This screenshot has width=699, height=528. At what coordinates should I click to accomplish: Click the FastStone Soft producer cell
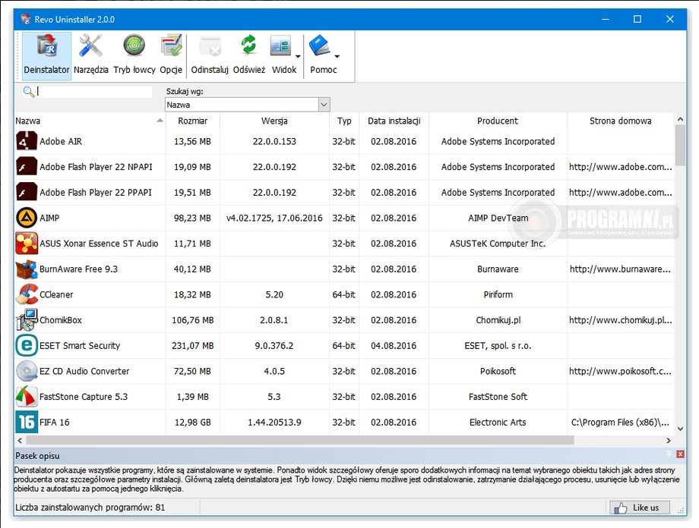[x=498, y=397]
